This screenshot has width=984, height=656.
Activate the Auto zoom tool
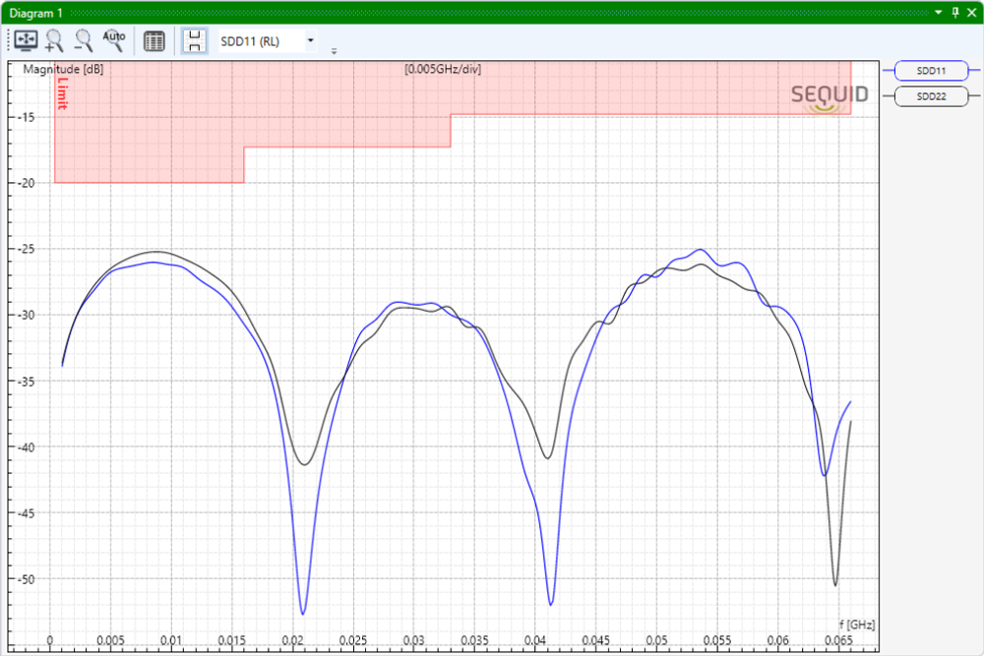point(114,40)
